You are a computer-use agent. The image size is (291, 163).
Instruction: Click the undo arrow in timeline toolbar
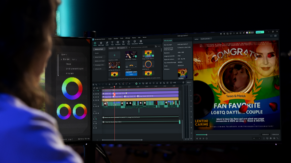tap(100, 84)
